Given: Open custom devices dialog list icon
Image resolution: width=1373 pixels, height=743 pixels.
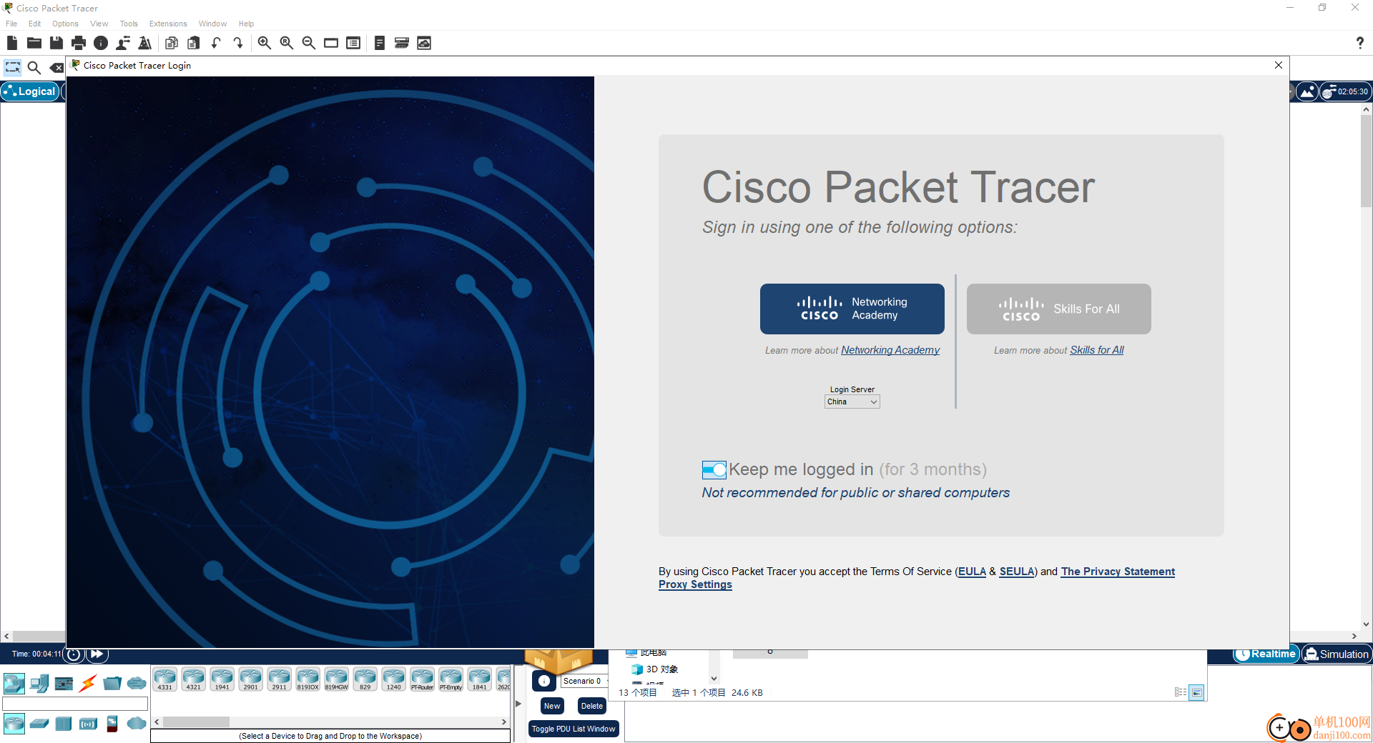Looking at the screenshot, I should coord(353,43).
